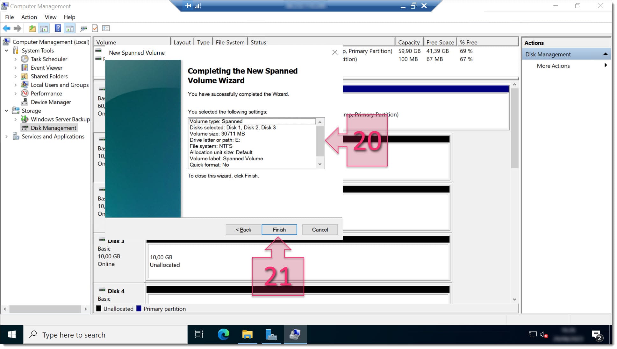Click the Device Manager icon
The width and height of the screenshot is (617, 349).
click(x=24, y=102)
